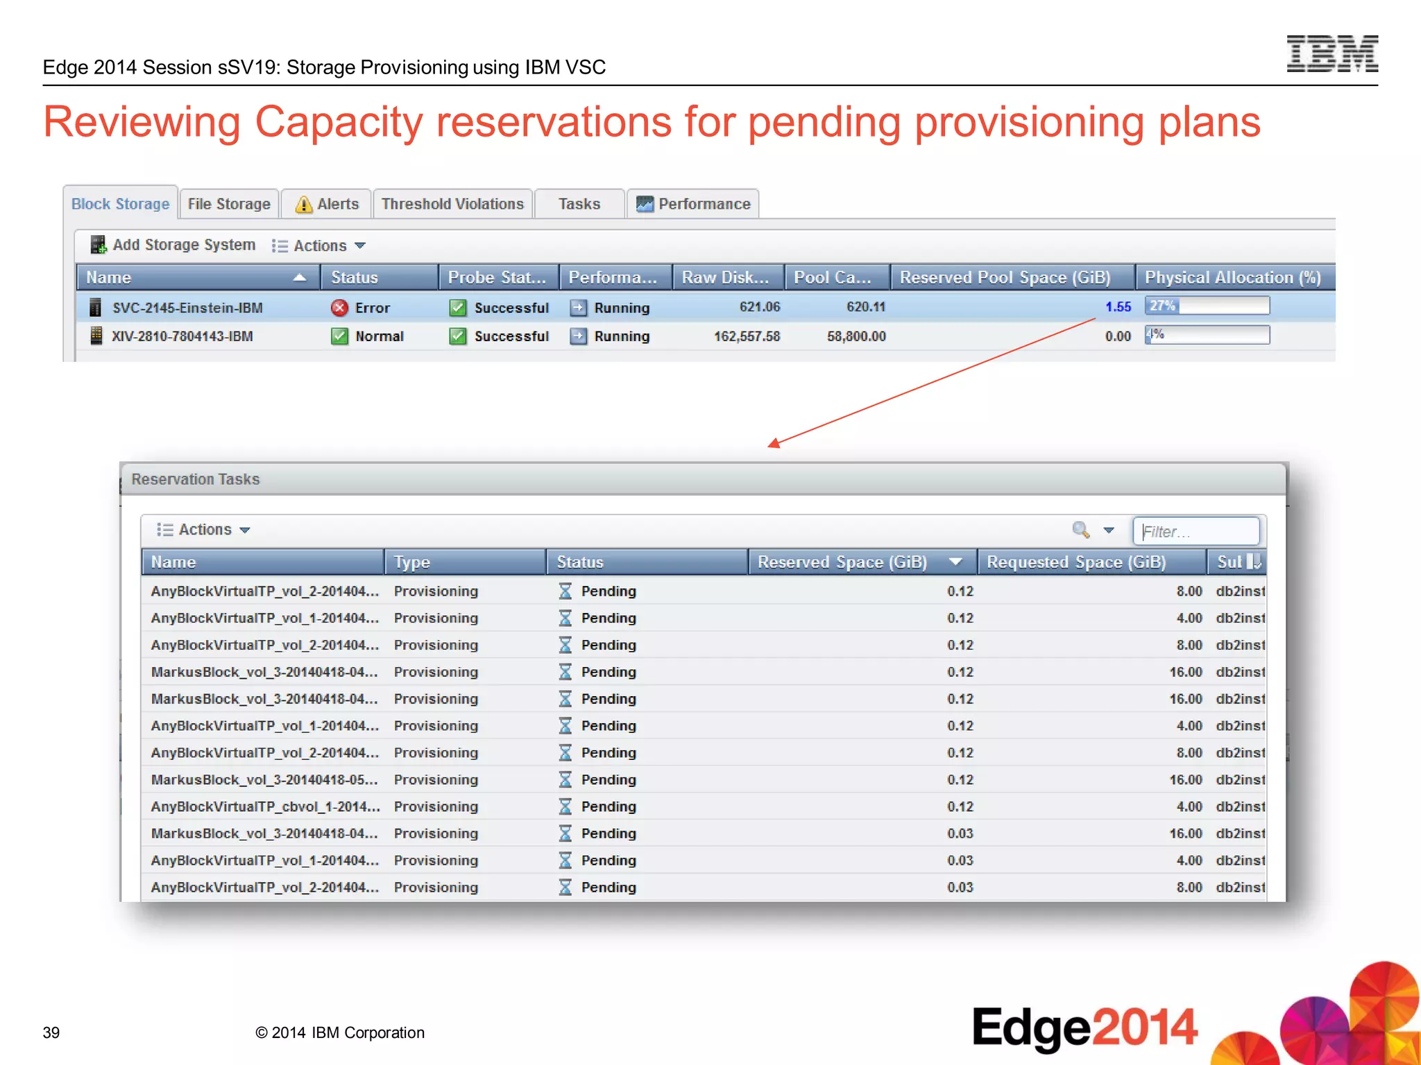Click SVC row Successful probe checkmark icon
1421x1065 pixels.
click(x=457, y=307)
